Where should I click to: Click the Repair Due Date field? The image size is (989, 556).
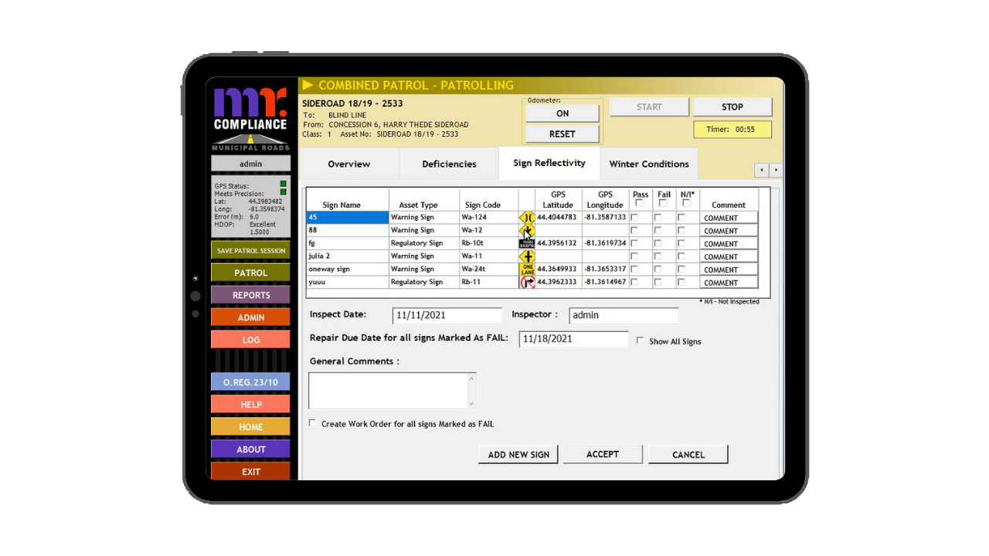574,339
